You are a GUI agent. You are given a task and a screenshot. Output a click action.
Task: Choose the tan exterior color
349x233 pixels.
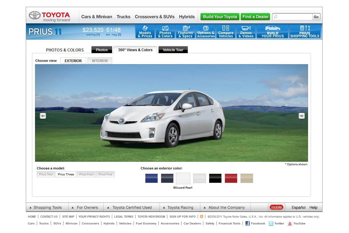247,178
